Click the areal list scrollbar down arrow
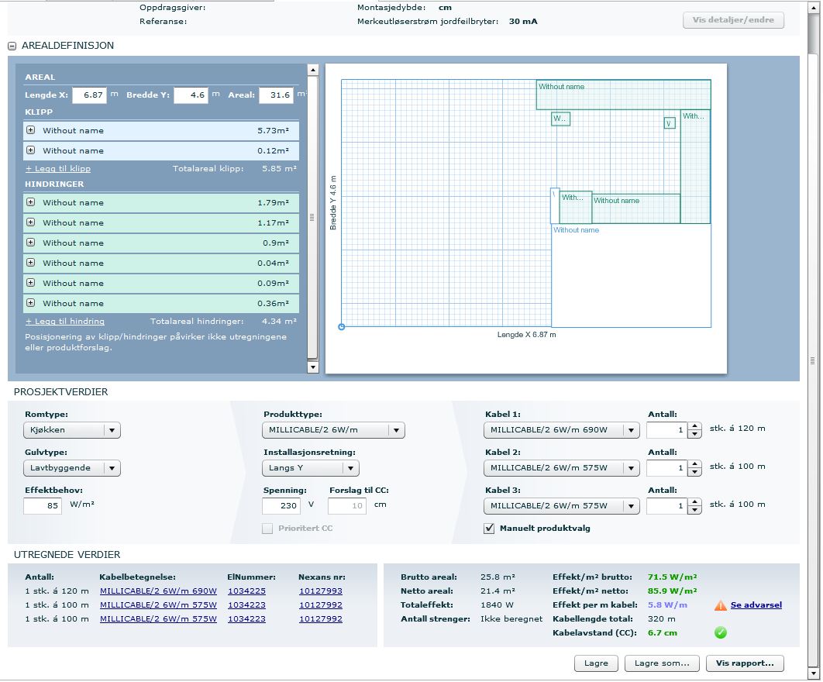This screenshot has height=682, width=823. coord(313,367)
